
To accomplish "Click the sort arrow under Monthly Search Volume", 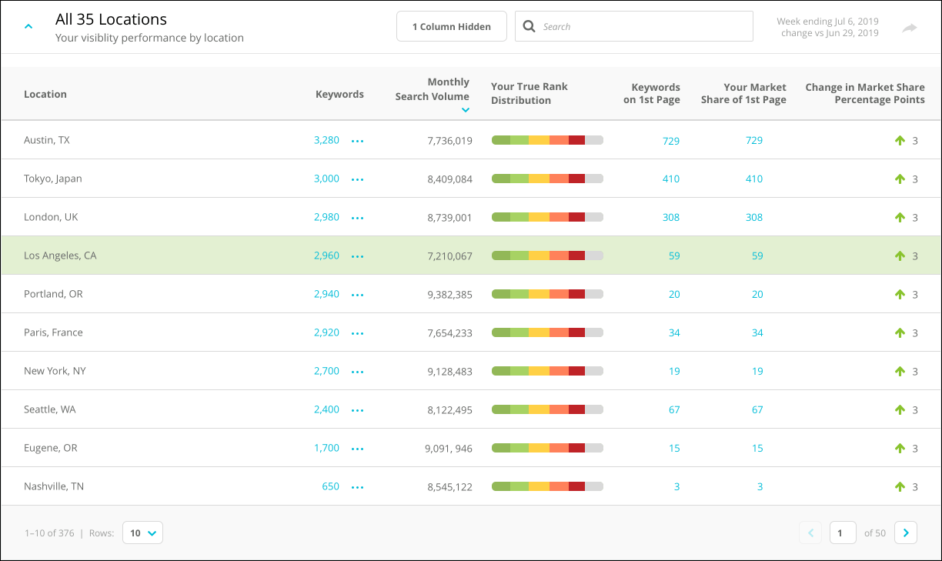I will [x=465, y=110].
